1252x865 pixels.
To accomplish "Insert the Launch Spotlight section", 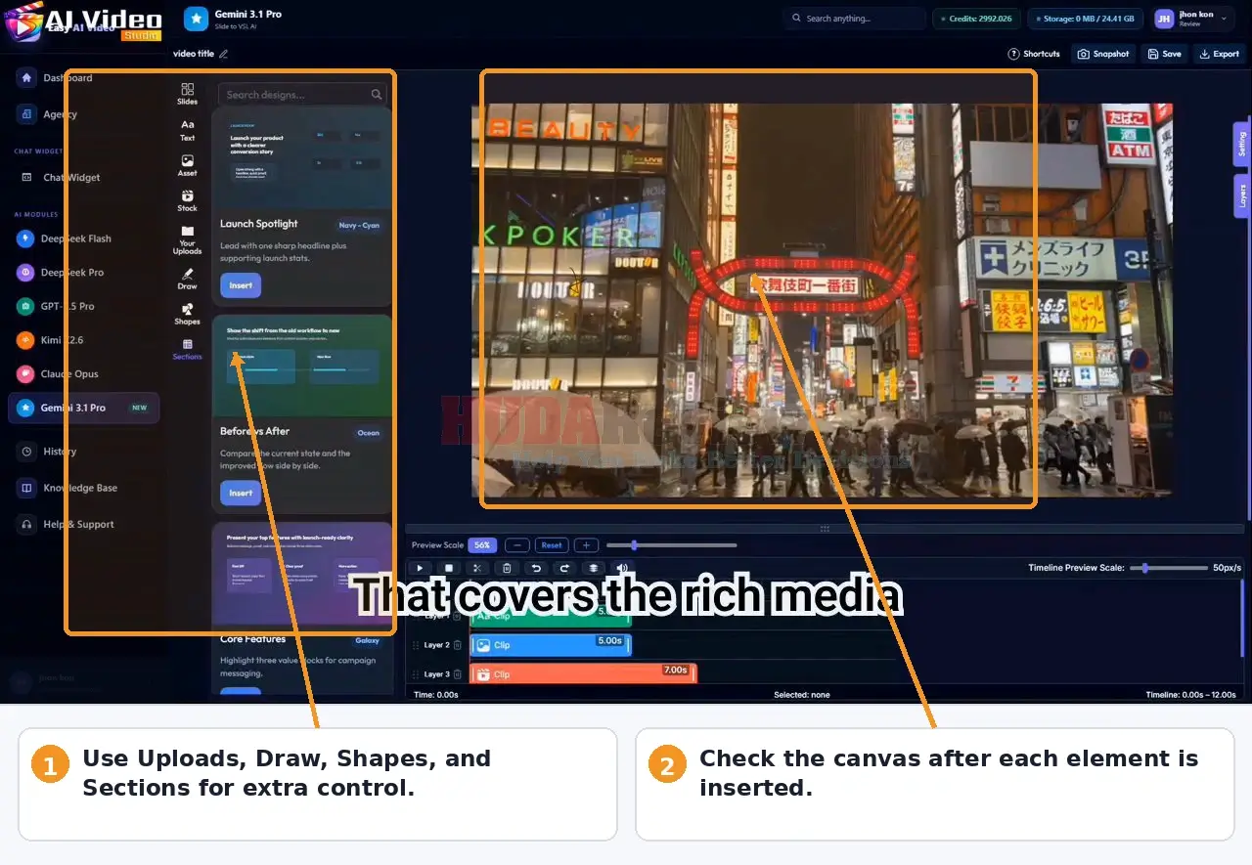I will coord(241,285).
